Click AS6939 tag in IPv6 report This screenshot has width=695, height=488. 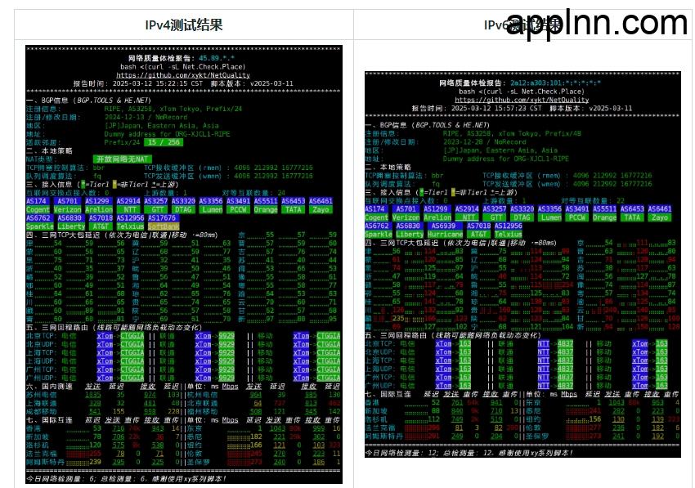(443, 226)
